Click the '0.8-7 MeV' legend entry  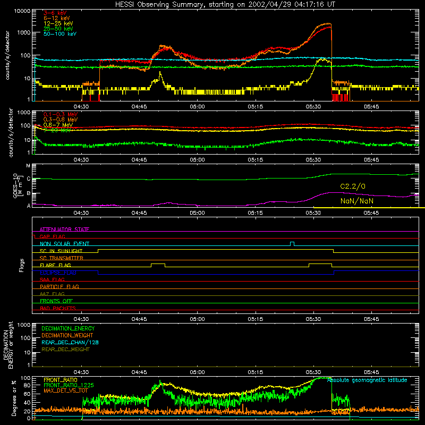coord(58,125)
